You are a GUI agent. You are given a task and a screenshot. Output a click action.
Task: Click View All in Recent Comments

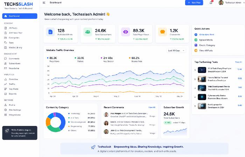tap(152, 107)
